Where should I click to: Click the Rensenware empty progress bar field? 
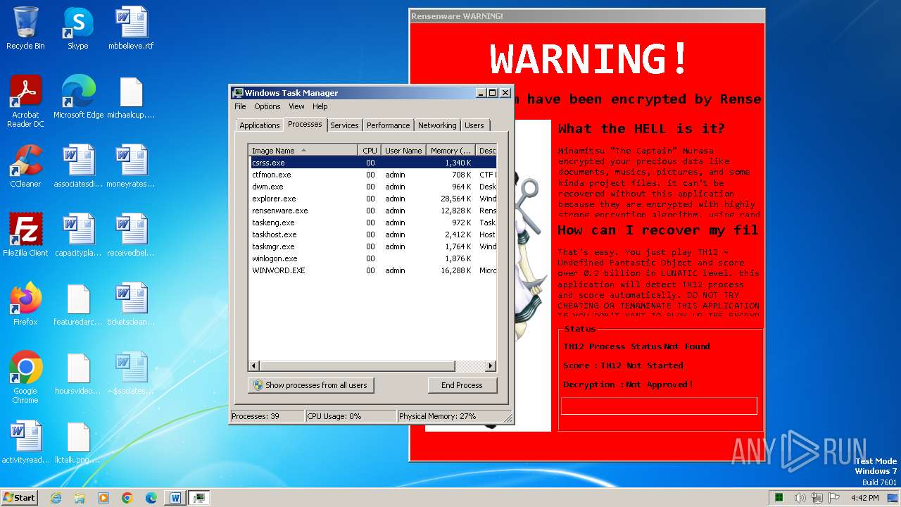pyautogui.click(x=659, y=406)
